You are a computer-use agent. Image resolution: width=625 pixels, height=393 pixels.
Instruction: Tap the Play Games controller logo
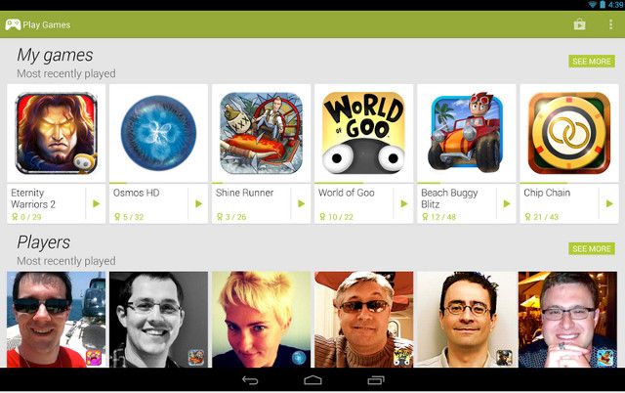pyautogui.click(x=13, y=24)
